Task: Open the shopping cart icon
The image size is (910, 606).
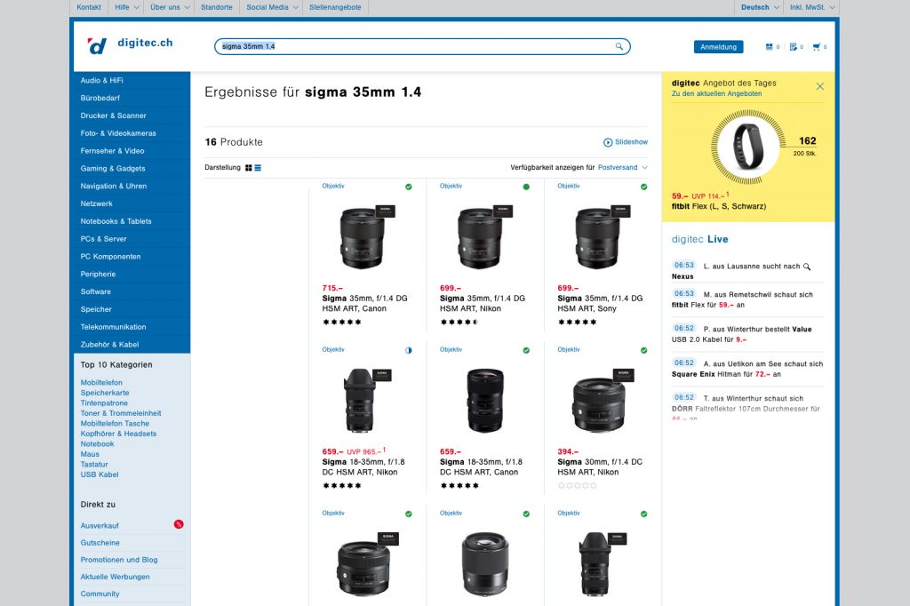Action: 817,47
